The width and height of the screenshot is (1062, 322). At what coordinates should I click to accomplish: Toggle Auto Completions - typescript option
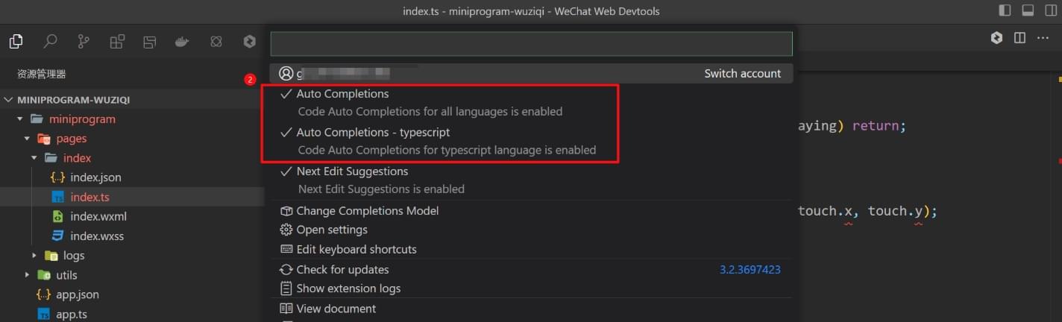pyautogui.click(x=373, y=133)
